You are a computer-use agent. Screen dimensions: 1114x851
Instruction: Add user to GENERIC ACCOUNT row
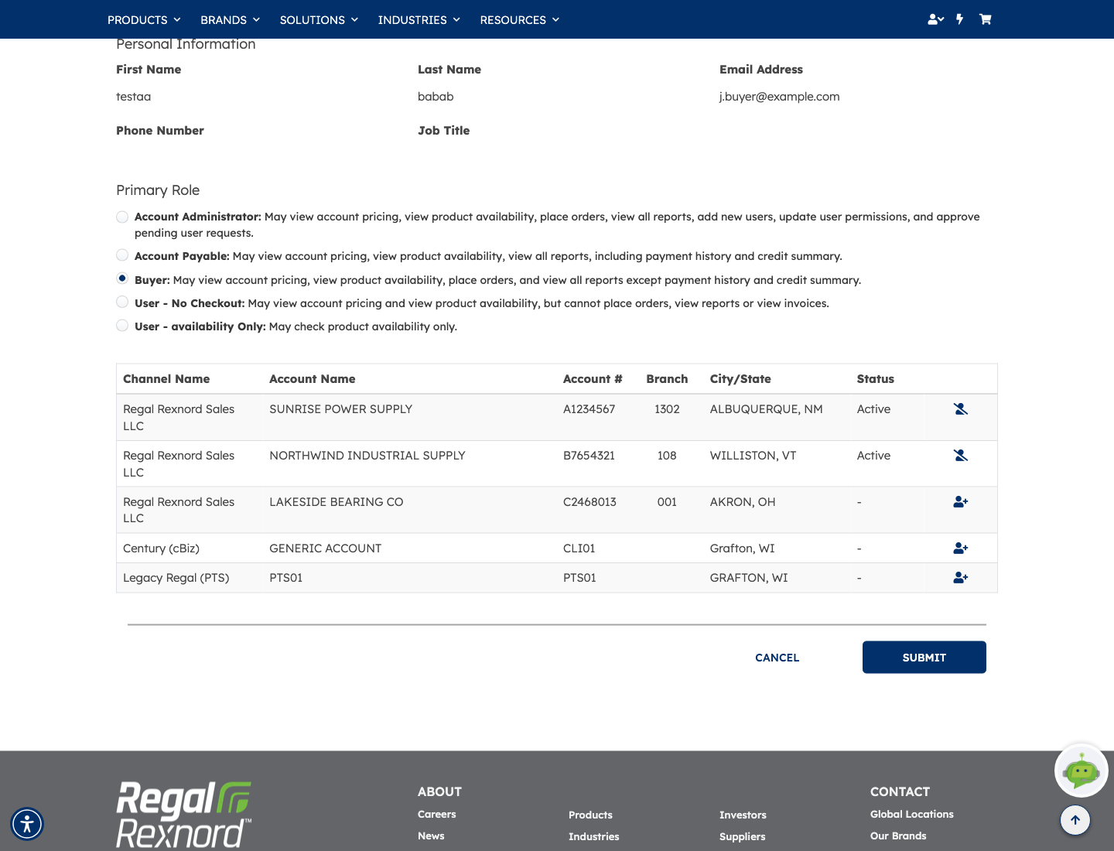pos(961,548)
